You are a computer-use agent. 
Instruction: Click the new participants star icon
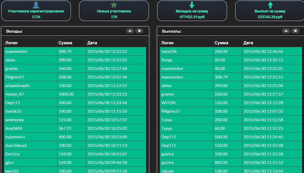pos(114,5)
